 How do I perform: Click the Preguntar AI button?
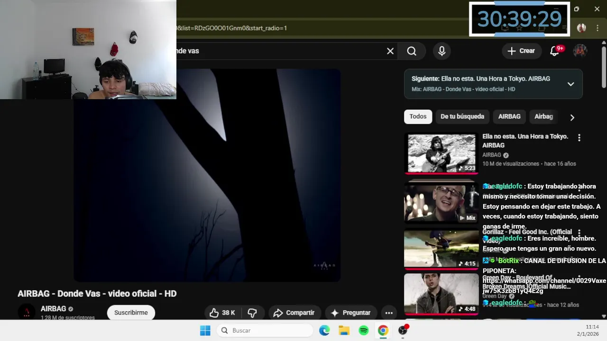tap(350, 313)
